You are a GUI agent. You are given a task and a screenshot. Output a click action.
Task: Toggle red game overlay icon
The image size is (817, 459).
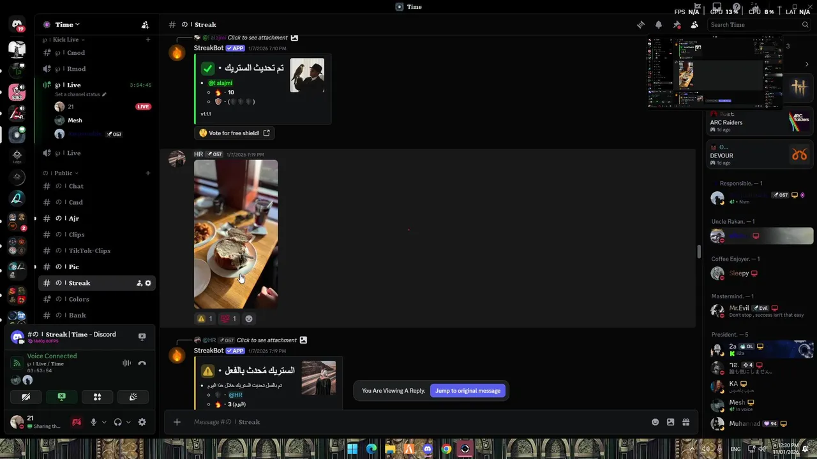[77, 422]
